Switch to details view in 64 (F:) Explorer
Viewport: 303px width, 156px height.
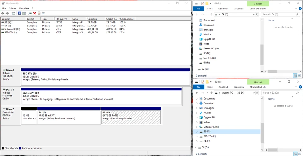pos(295,76)
